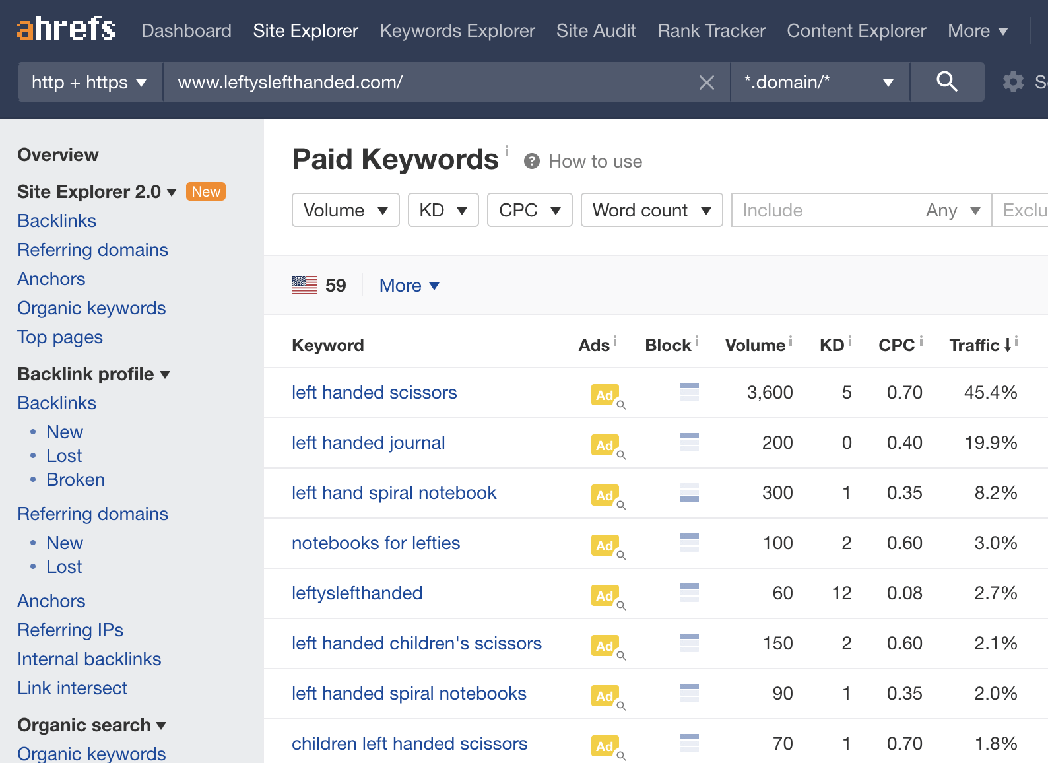Expand the http + https protocol dropdown

click(x=90, y=83)
